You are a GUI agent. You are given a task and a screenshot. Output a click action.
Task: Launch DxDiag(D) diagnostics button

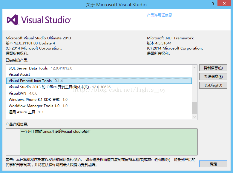pos(213,85)
